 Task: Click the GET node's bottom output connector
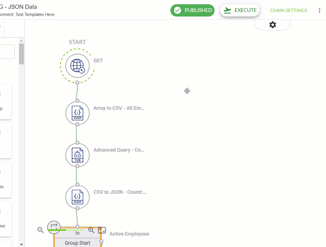pyautogui.click(x=77, y=83)
